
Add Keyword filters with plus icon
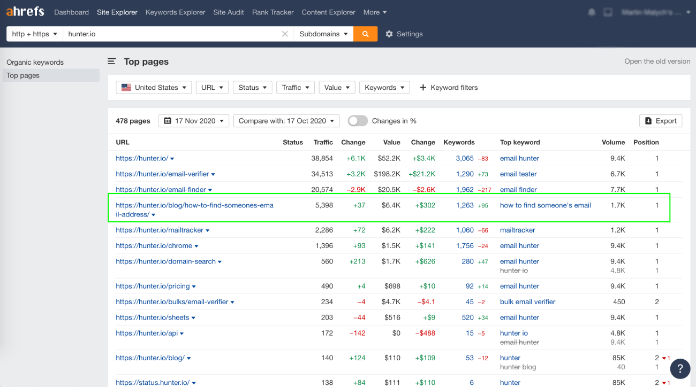pos(448,88)
